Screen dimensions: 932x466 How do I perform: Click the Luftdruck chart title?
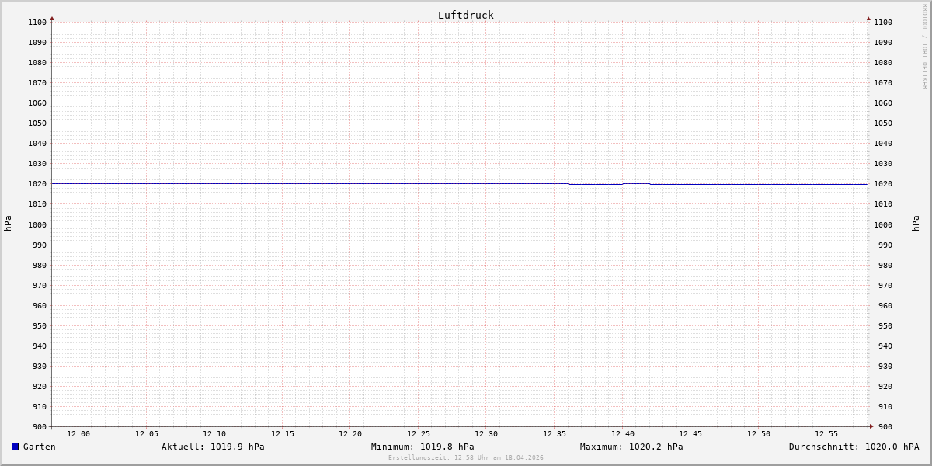(x=465, y=15)
